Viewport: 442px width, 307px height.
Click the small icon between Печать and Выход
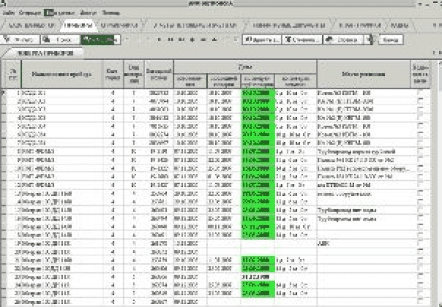pyautogui.click(x=370, y=39)
